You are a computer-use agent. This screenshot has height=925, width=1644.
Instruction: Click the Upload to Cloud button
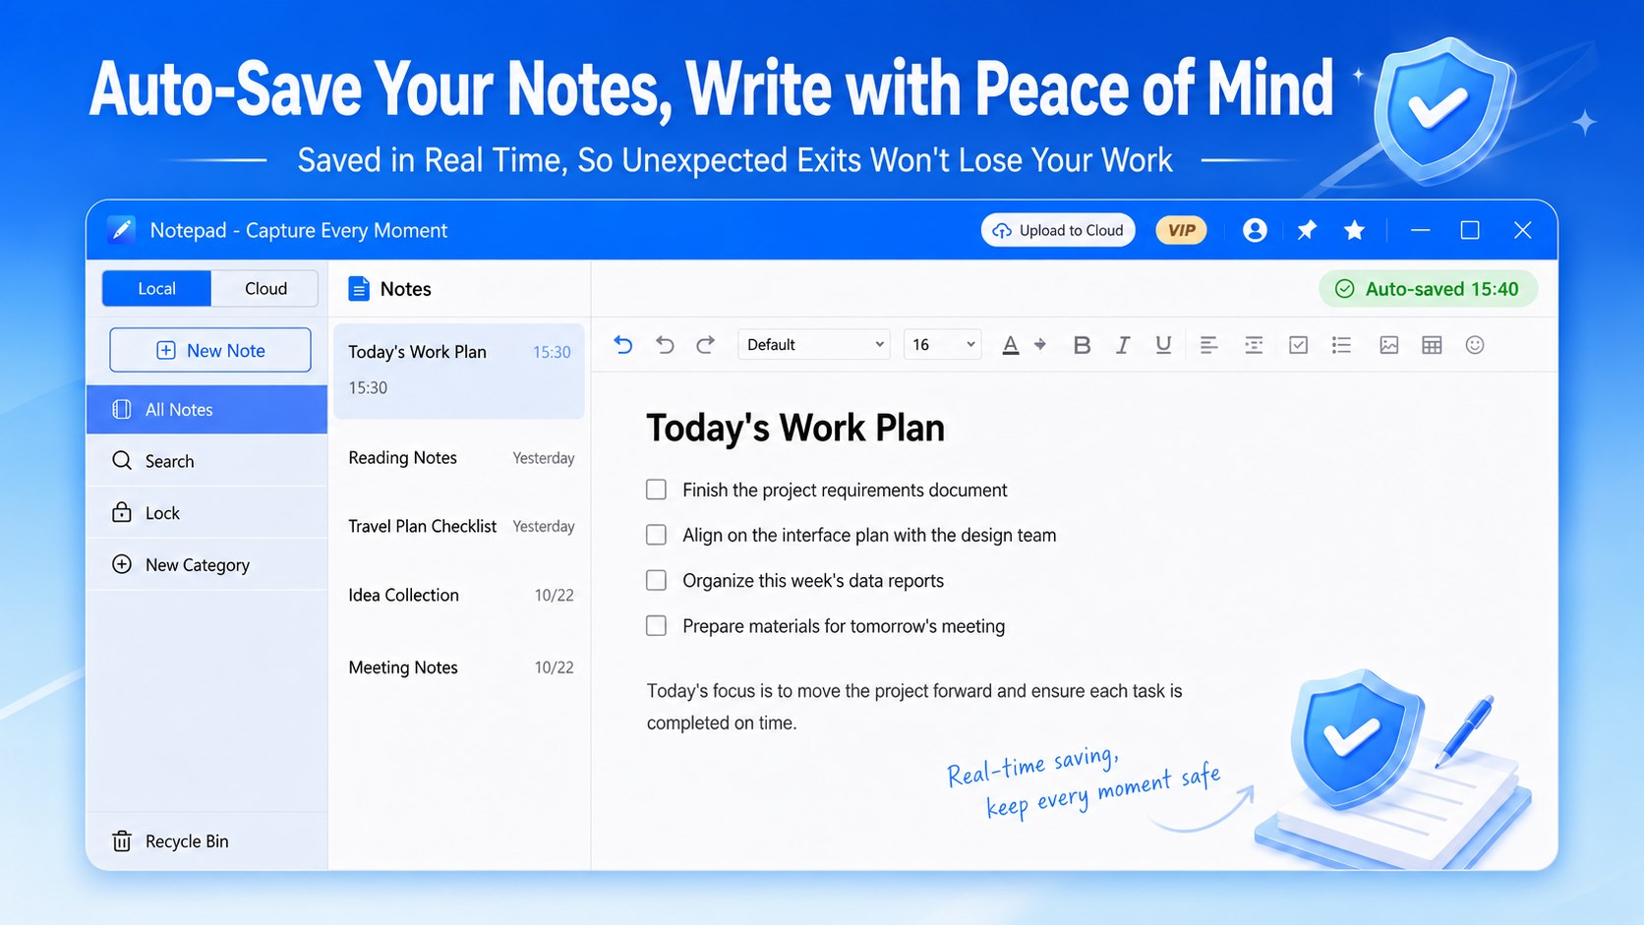click(x=1058, y=230)
